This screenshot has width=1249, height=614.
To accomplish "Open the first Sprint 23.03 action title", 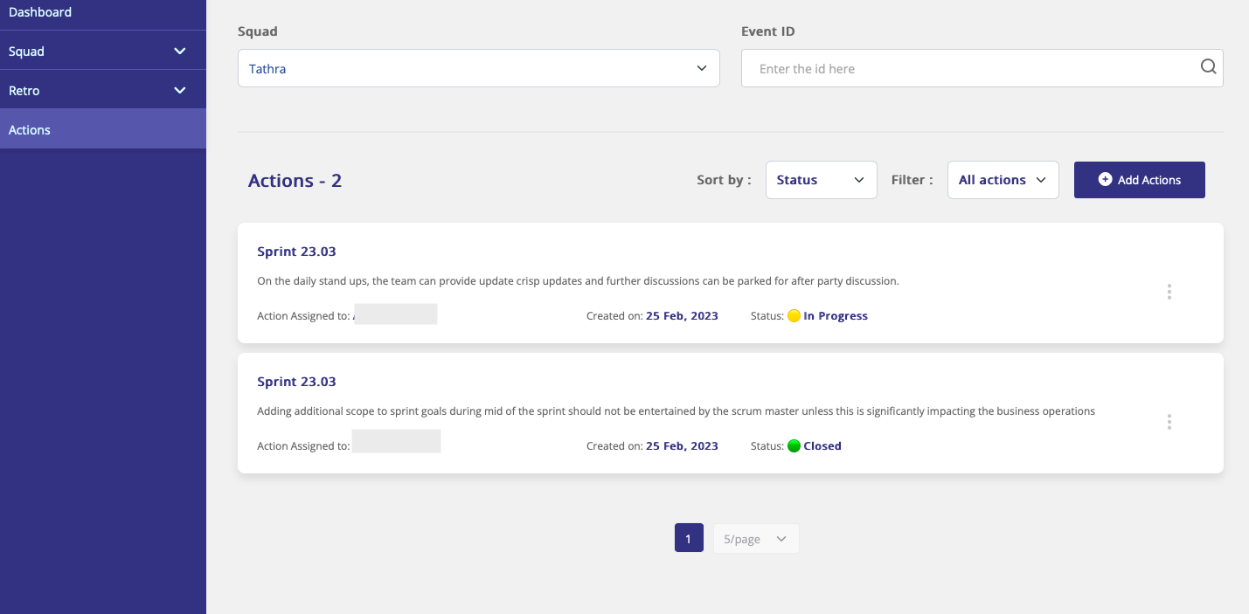I will pyautogui.click(x=296, y=252).
